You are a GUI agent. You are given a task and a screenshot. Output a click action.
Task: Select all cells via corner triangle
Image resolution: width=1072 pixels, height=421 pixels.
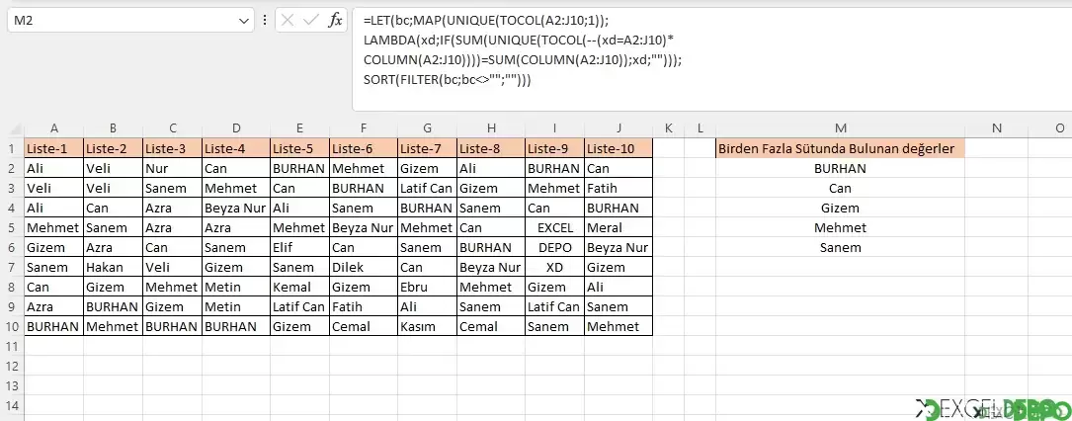click(x=12, y=127)
